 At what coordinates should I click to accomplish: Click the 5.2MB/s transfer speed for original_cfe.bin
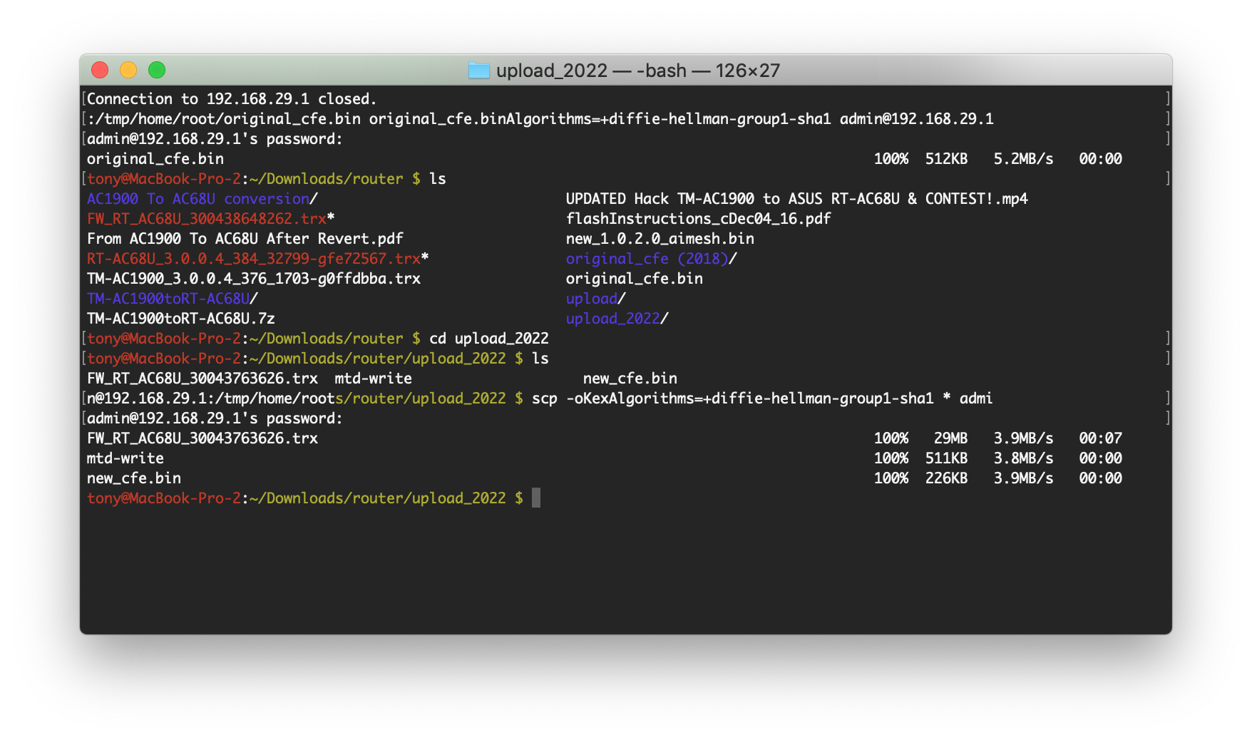[x=1023, y=159]
